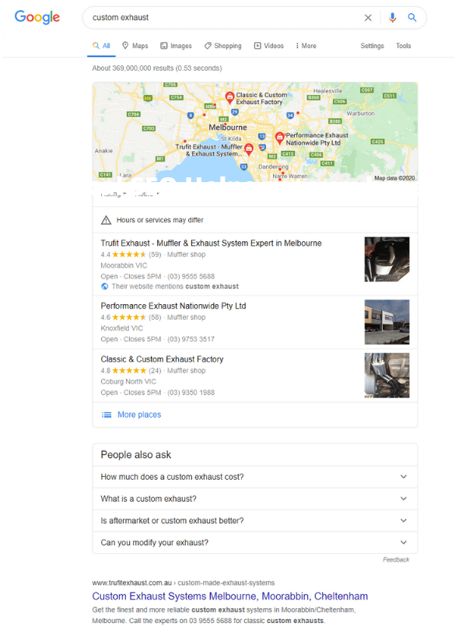Expand "Can you modify your exhaust?" question
This screenshot has width=455, height=630.
(x=255, y=542)
